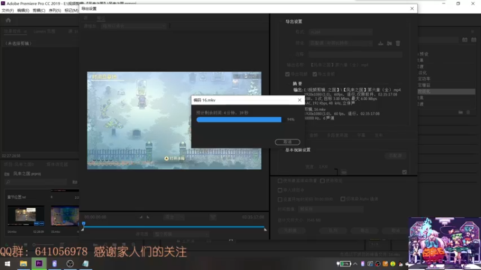The width and height of the screenshot is (481, 270).
Task: Enable 使用预览 checkbox
Action: (x=322, y=181)
